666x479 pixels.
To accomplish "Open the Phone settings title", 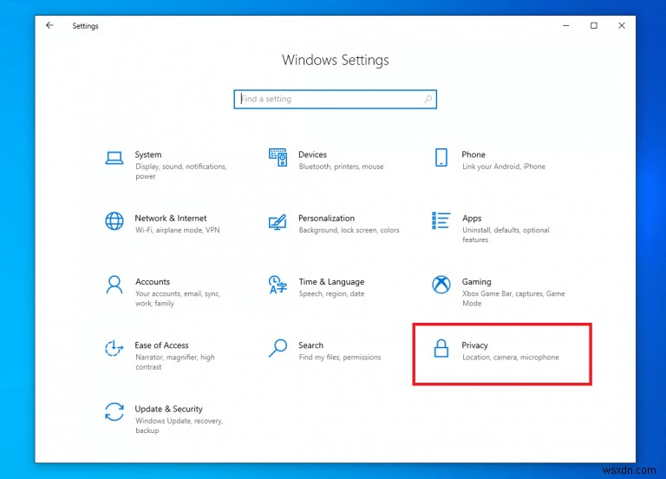I will click(473, 154).
